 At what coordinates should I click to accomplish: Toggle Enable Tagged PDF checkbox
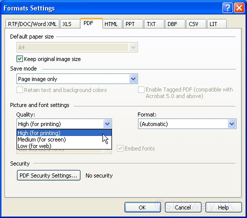pos(141,89)
